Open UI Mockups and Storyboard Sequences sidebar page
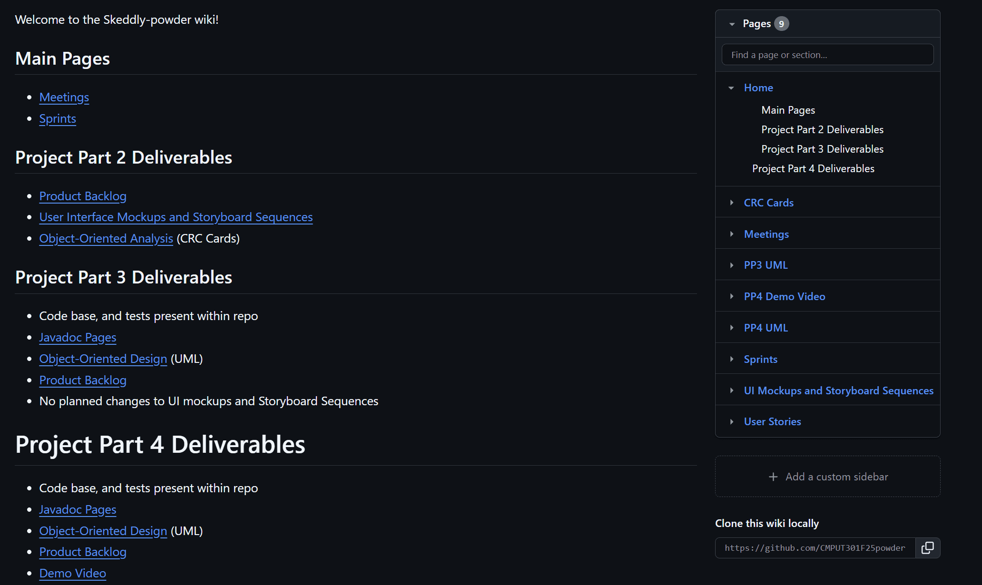 tap(838, 390)
